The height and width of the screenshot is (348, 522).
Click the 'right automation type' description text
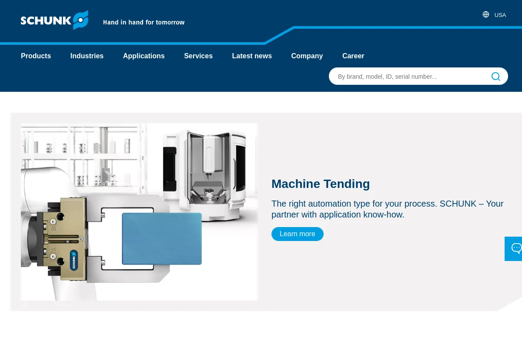coord(388,209)
